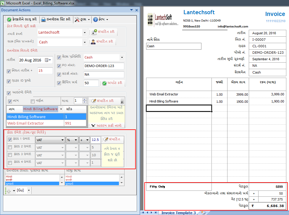The width and height of the screenshot is (289, 215).
Task: Go to first sheet navigation arrow
Action: coord(143,213)
